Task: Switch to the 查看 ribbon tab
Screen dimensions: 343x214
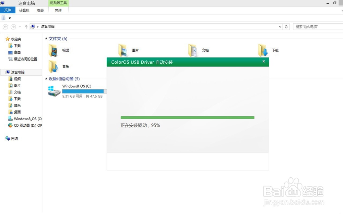Action: coord(40,10)
